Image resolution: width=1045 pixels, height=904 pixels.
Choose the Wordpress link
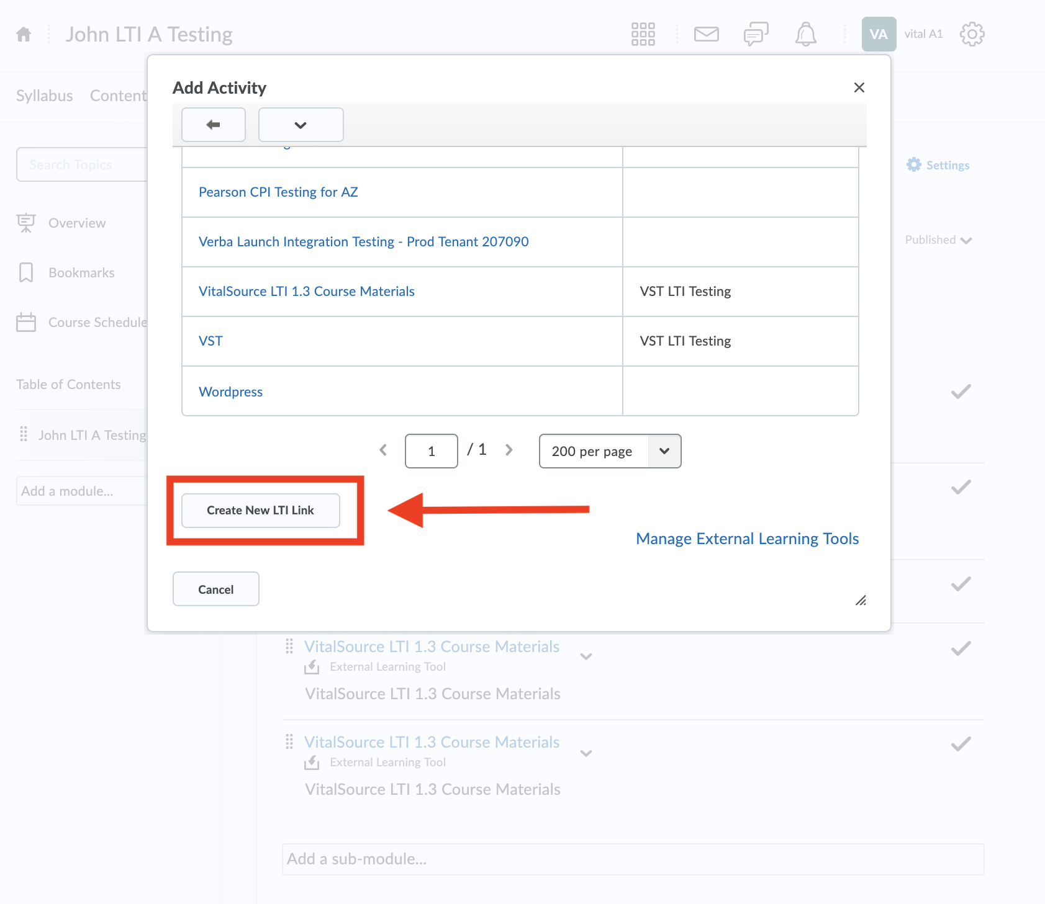(230, 392)
